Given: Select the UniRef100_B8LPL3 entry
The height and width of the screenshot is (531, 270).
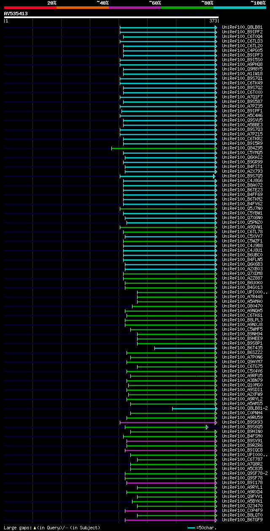Looking at the screenshot, I should coord(242,320).
